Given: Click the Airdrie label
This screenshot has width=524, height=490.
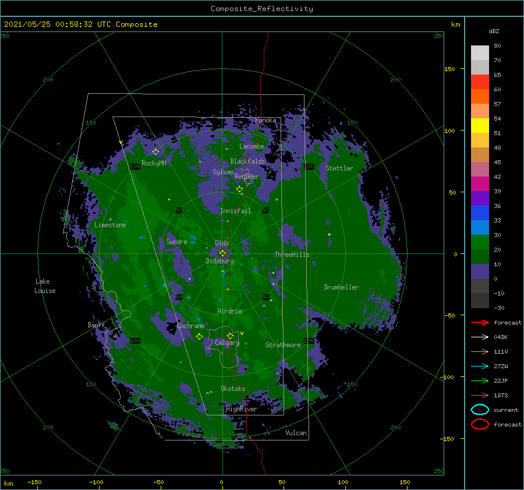Looking at the screenshot, I should click(x=229, y=311).
